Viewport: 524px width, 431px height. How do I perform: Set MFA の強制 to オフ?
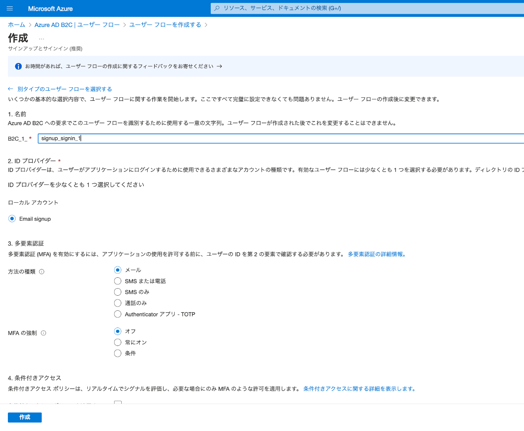pyautogui.click(x=118, y=331)
